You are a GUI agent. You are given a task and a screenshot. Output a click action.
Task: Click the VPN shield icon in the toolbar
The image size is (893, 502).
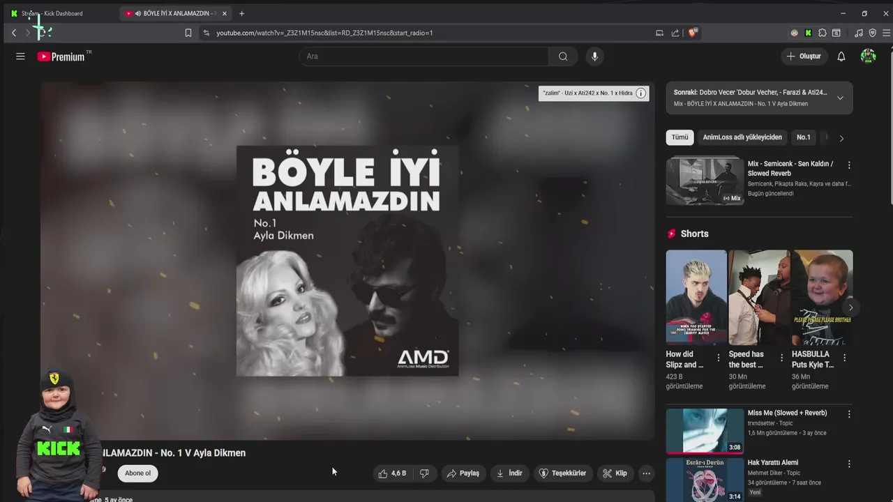[x=872, y=33]
